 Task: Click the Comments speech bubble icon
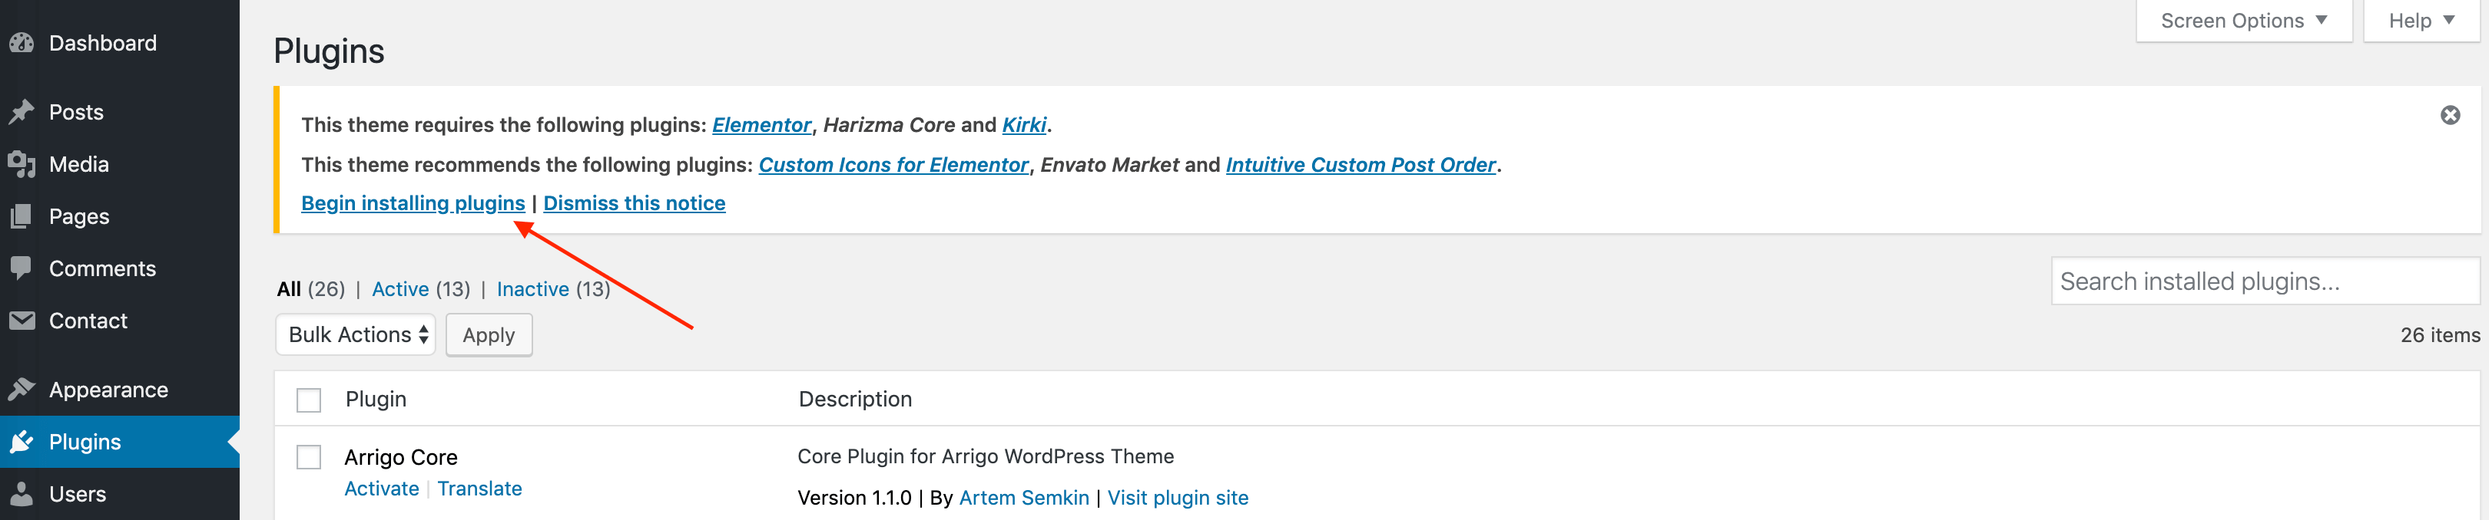22,268
